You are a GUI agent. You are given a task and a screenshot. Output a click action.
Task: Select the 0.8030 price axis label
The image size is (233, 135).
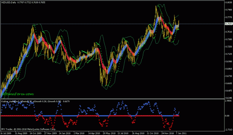pyautogui.click(x=229, y=3)
